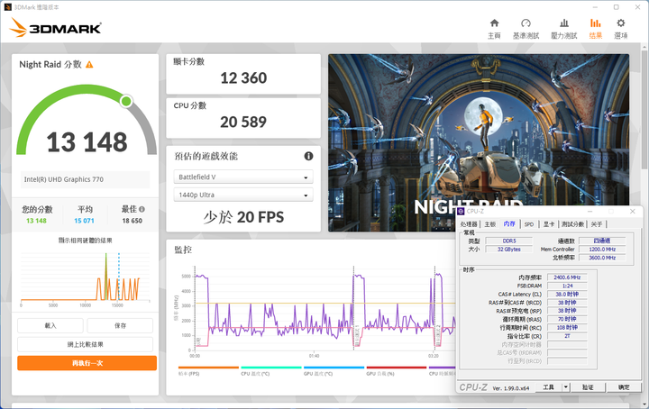Viewport: 649px width, 409px height.
Task: Click the 少於 20 FPS estimate text
Action: click(243, 217)
